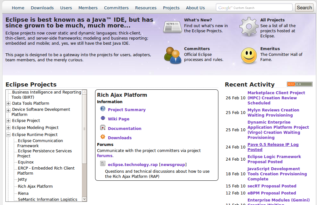Open Dynamic Enterprise Application Platform Project link
The height and width of the screenshot is (205, 317).
click(x=278, y=130)
